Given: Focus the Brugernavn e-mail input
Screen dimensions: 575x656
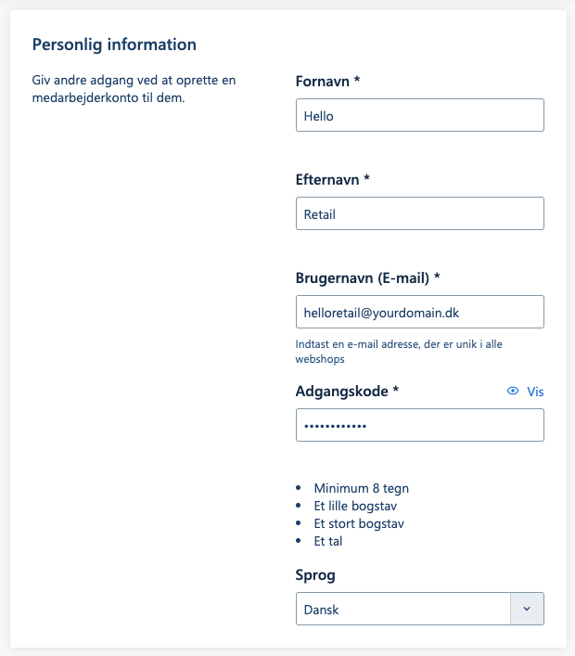Looking at the screenshot, I should tap(419, 313).
